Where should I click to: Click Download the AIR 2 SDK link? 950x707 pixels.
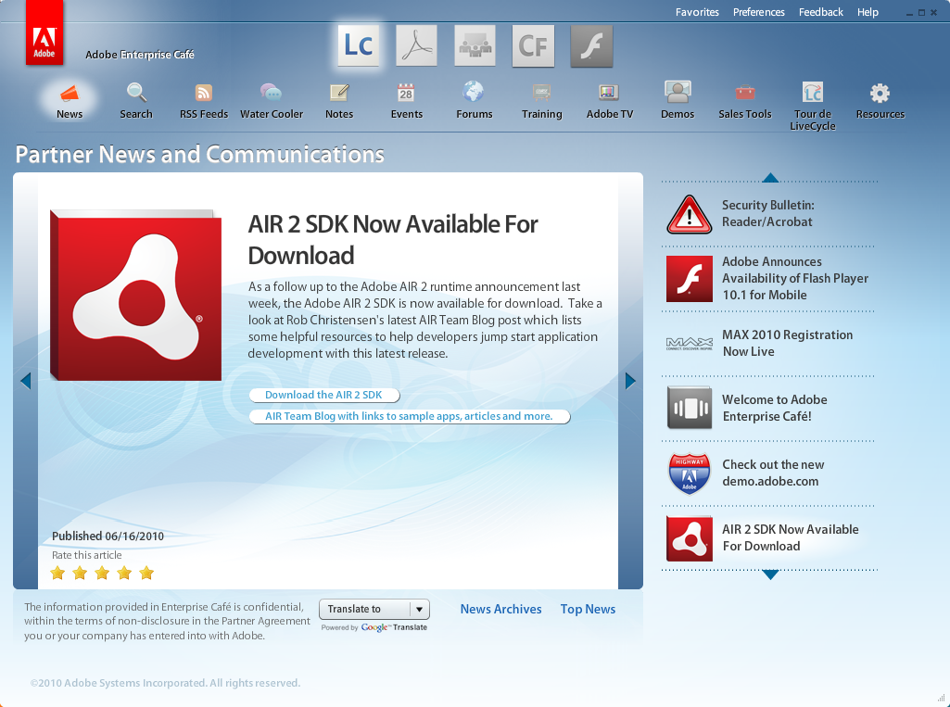click(x=324, y=395)
